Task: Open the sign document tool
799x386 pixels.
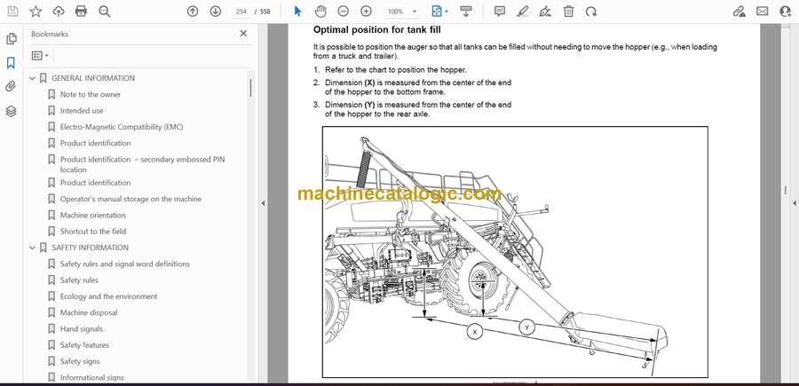Action: 545,12
